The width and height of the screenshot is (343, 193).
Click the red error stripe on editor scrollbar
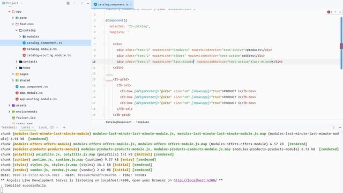tap(341, 46)
